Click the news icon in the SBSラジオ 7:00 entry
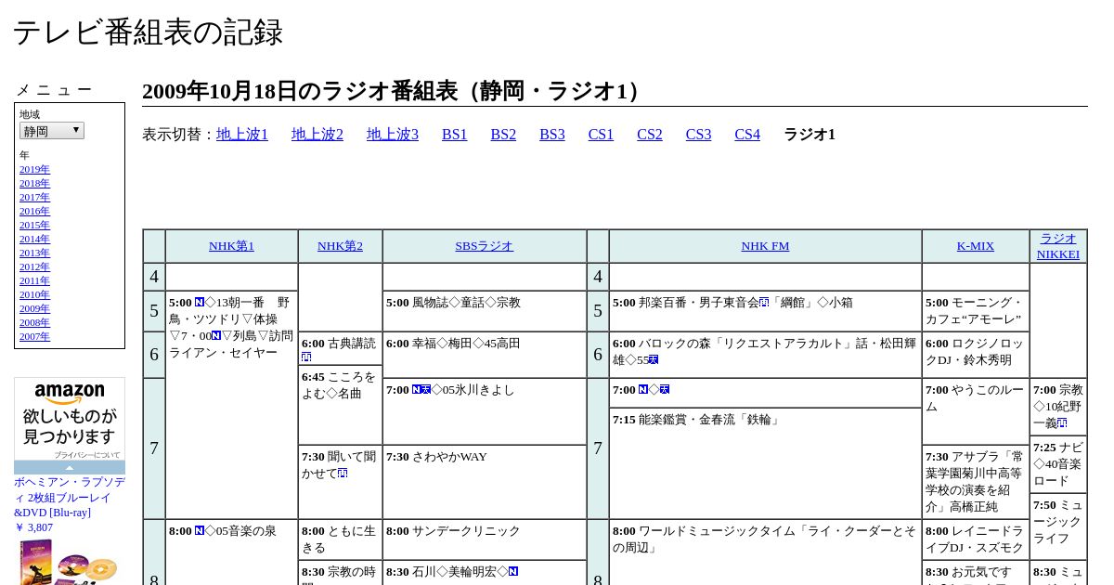Screen dimensions: 1114x585 (x=417, y=390)
